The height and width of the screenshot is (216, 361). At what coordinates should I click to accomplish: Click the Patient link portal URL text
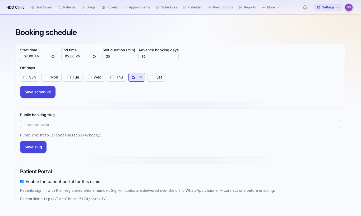click(75, 199)
